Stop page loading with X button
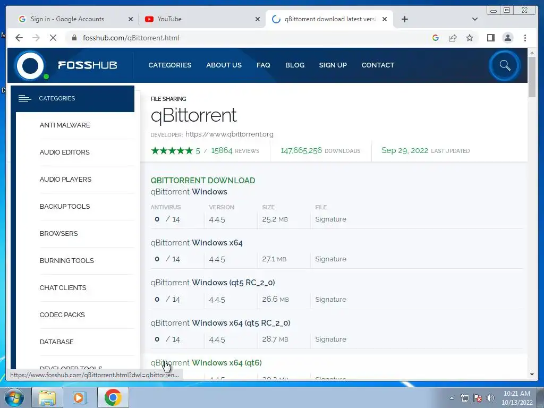 click(53, 38)
